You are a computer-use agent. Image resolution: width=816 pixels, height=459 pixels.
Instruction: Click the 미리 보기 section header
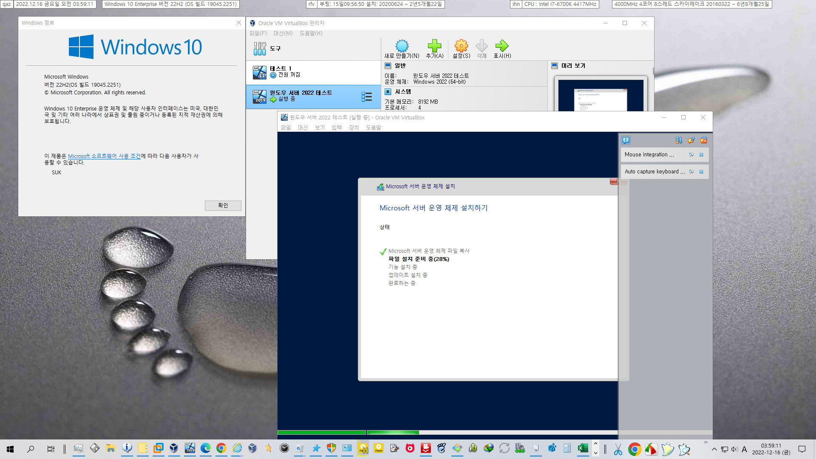(x=573, y=65)
